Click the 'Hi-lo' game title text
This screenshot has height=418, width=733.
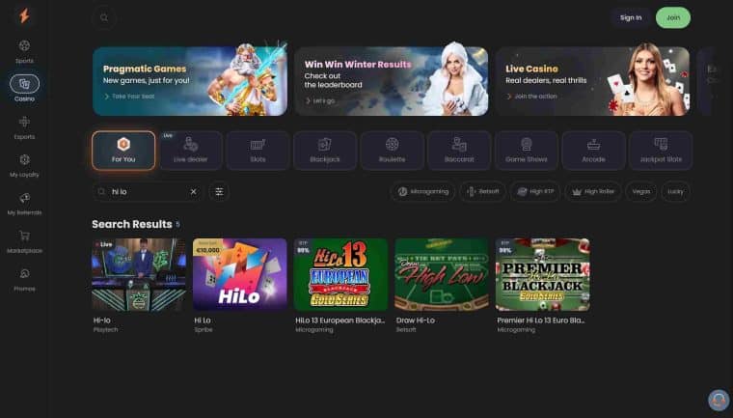[102, 320]
